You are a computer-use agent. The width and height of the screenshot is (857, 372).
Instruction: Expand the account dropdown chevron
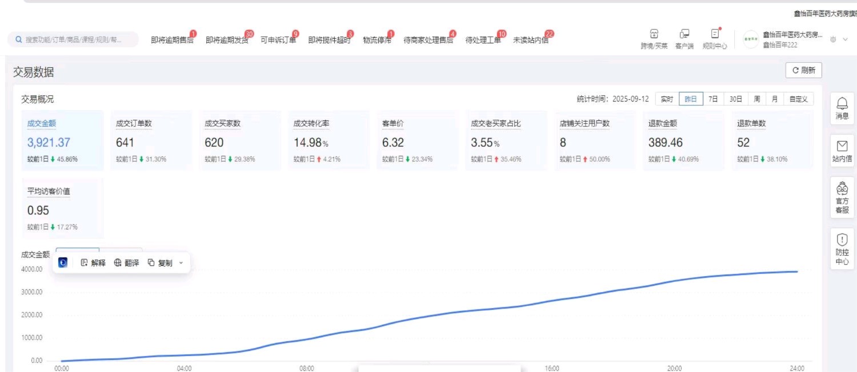coord(846,39)
